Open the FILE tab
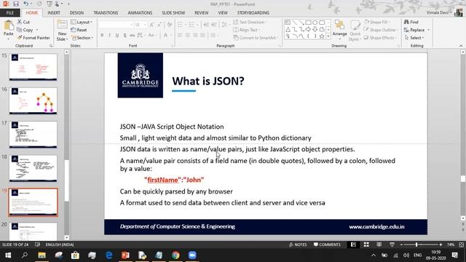This screenshot has height=262, width=466. [9, 13]
